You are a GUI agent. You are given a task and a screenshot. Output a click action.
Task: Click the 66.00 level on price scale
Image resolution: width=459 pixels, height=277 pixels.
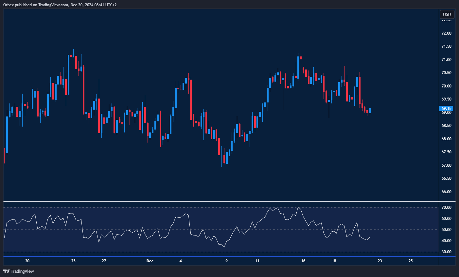pyautogui.click(x=446, y=192)
